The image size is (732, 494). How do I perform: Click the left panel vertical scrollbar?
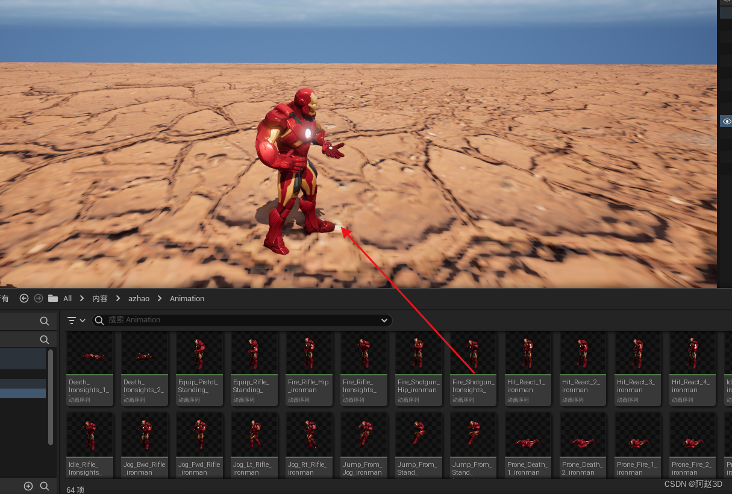click(x=51, y=397)
